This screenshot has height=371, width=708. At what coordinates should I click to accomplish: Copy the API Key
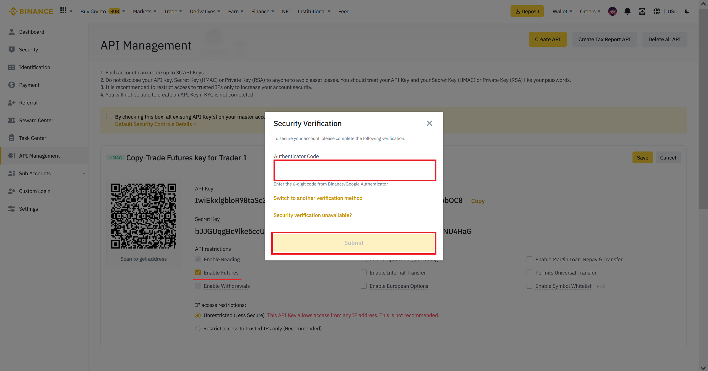click(x=478, y=201)
